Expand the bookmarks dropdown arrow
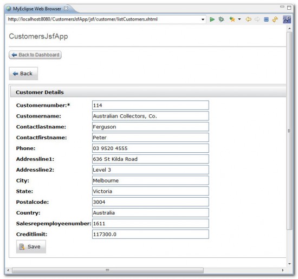Viewport: 298px width, 279px height. click(x=239, y=19)
